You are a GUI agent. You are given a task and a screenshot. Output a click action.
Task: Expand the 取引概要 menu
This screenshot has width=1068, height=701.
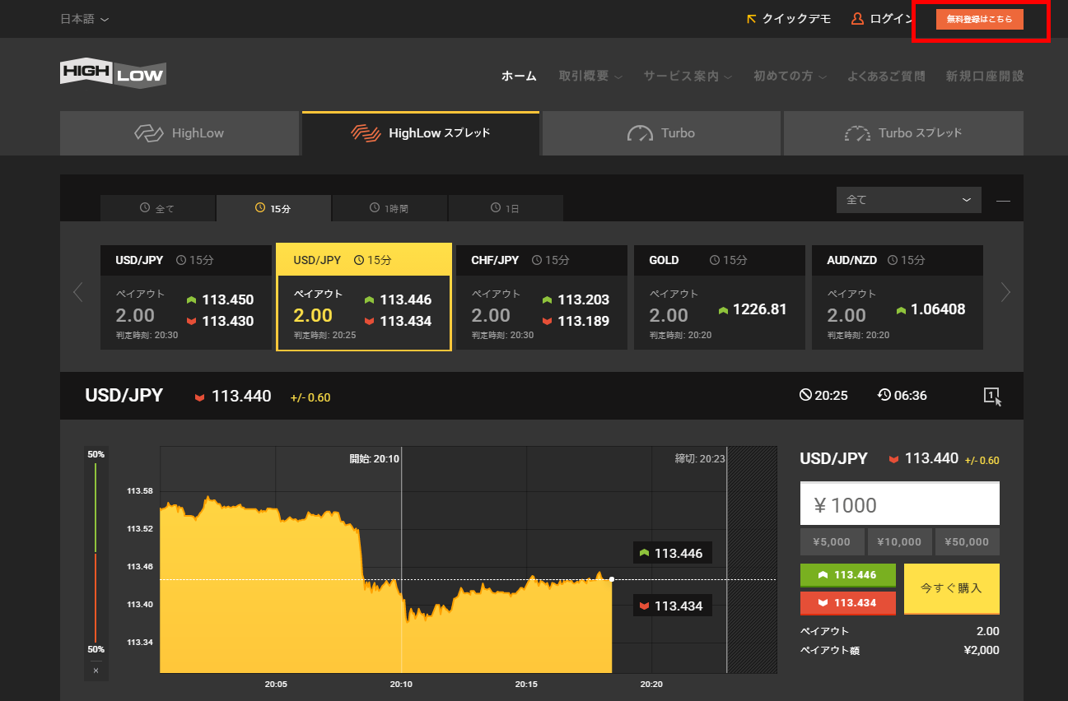pos(590,76)
